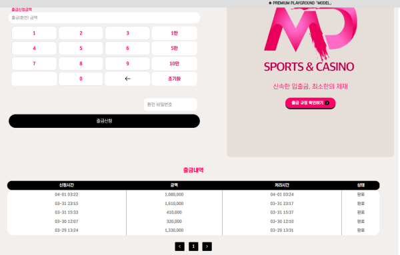Screen dimensions: 400x255
Task: Click the 신청시간 column header
Action: coord(67,185)
